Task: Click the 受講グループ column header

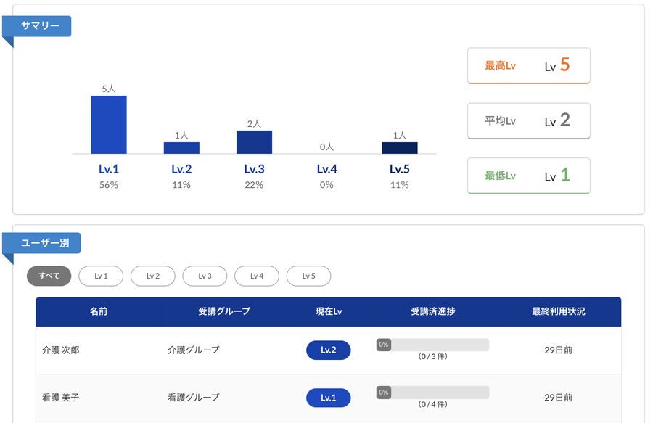Action: pyautogui.click(x=224, y=311)
